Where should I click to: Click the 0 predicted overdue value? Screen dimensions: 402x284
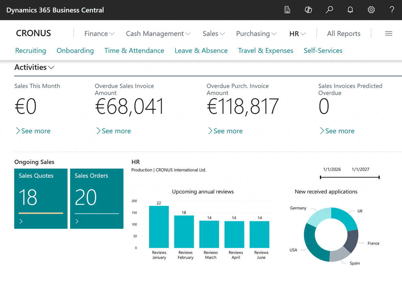[x=324, y=106]
